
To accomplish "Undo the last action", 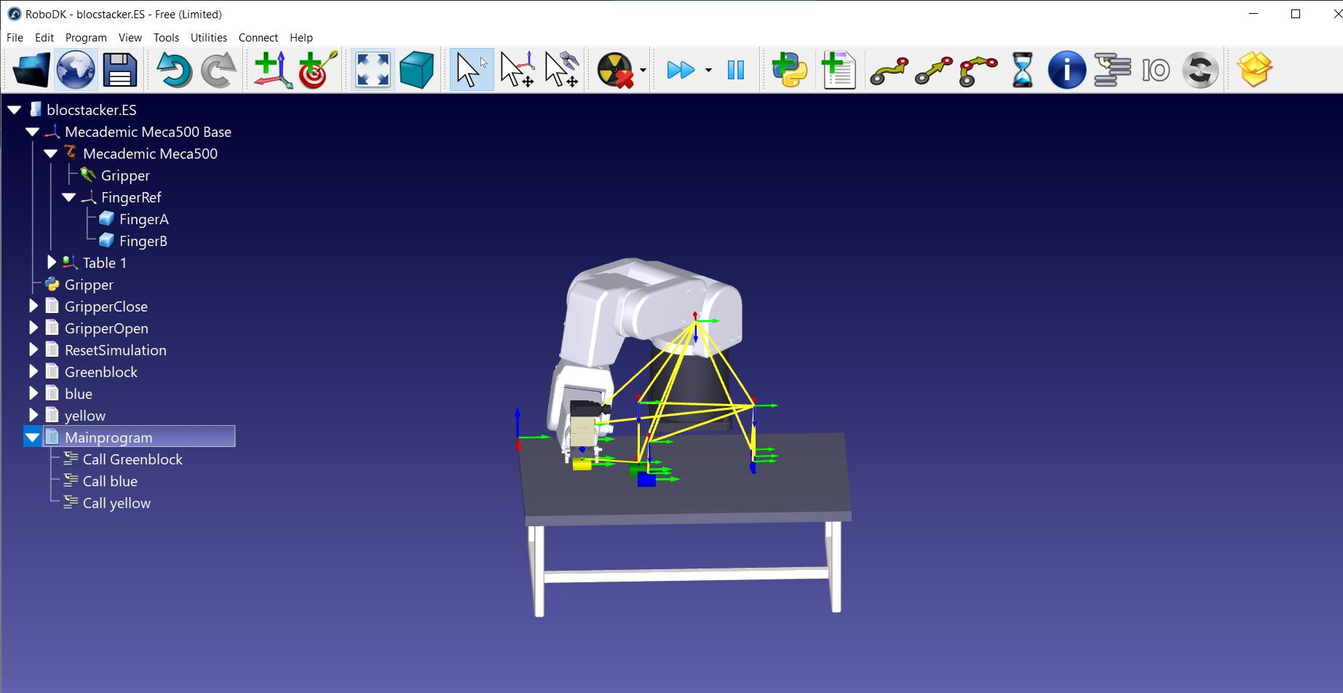I will tap(173, 70).
